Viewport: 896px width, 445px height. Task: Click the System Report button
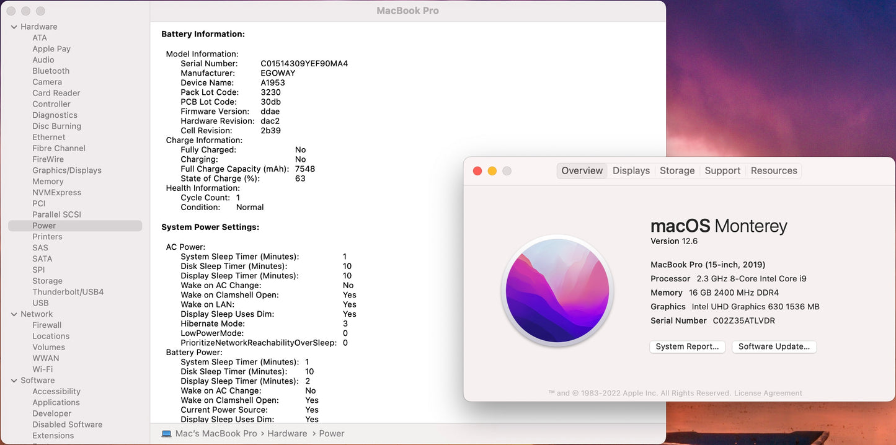click(687, 346)
